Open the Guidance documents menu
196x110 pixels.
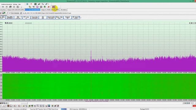tap(6, 4)
